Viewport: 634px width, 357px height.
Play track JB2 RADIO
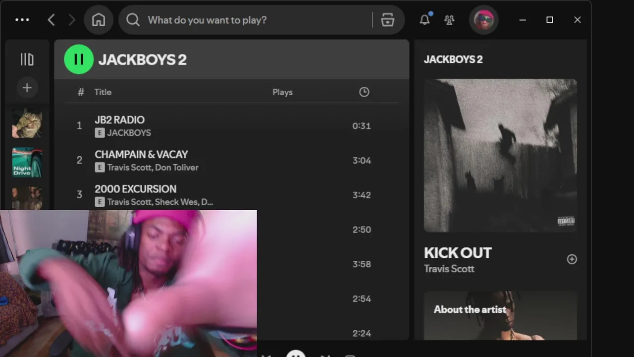pyautogui.click(x=119, y=120)
